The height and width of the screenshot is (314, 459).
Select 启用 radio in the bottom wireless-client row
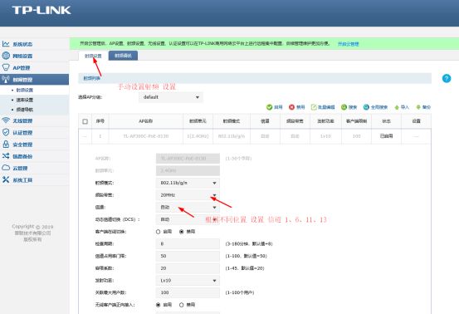(158, 305)
